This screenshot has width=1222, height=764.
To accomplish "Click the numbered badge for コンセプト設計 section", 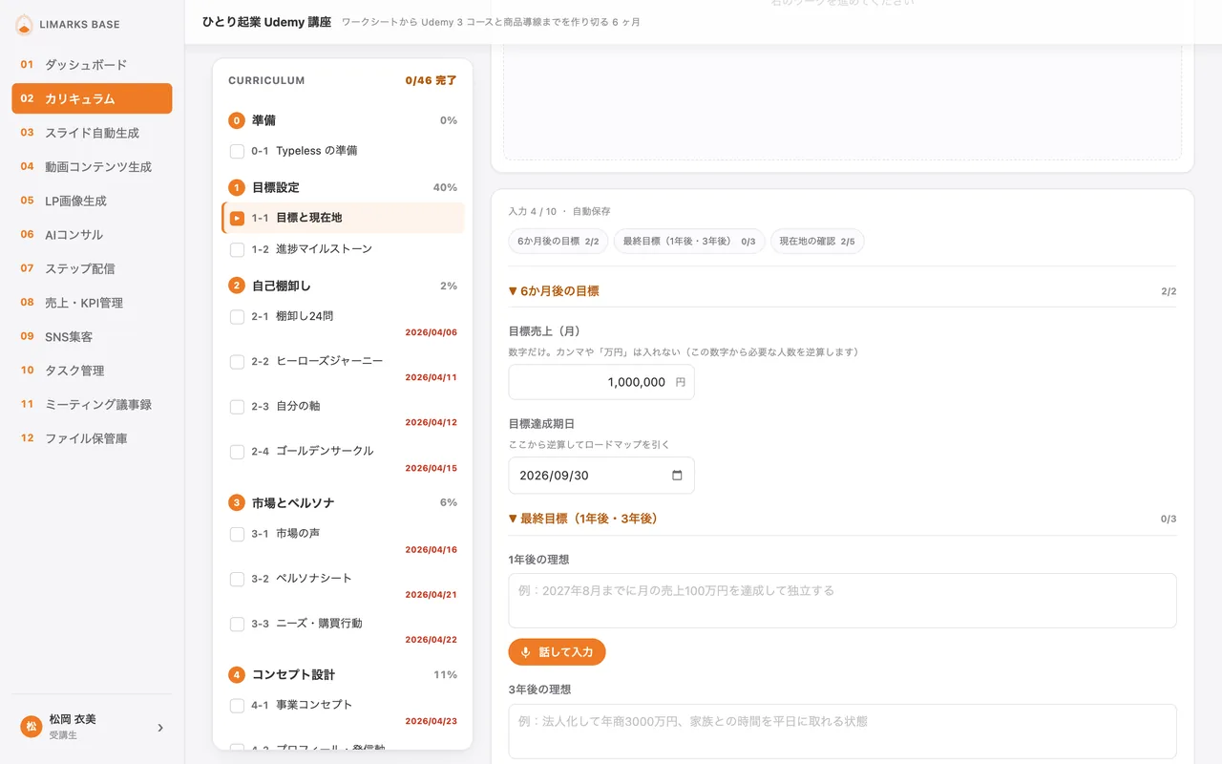I will (x=237, y=674).
